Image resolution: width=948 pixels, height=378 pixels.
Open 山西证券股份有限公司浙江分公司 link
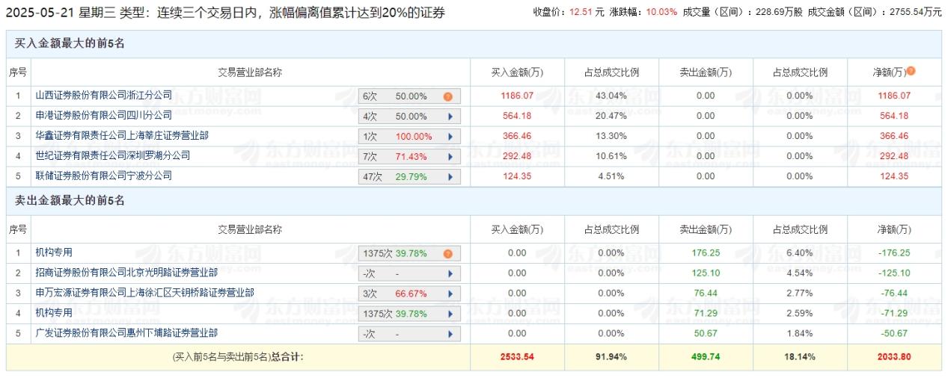pyautogui.click(x=104, y=96)
